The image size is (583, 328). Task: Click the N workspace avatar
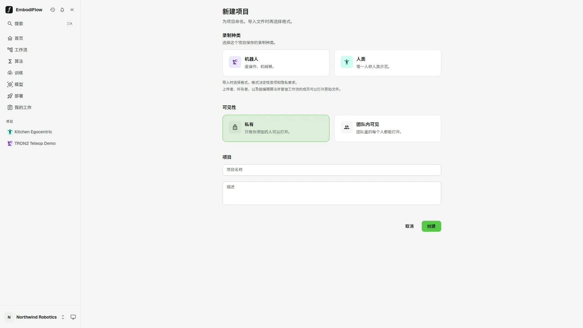pyautogui.click(x=9, y=317)
